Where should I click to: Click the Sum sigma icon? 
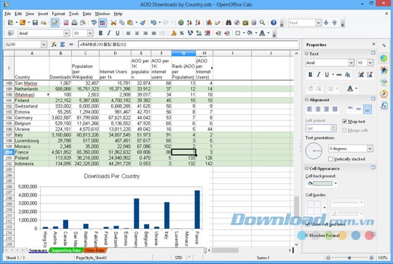tap(63, 44)
